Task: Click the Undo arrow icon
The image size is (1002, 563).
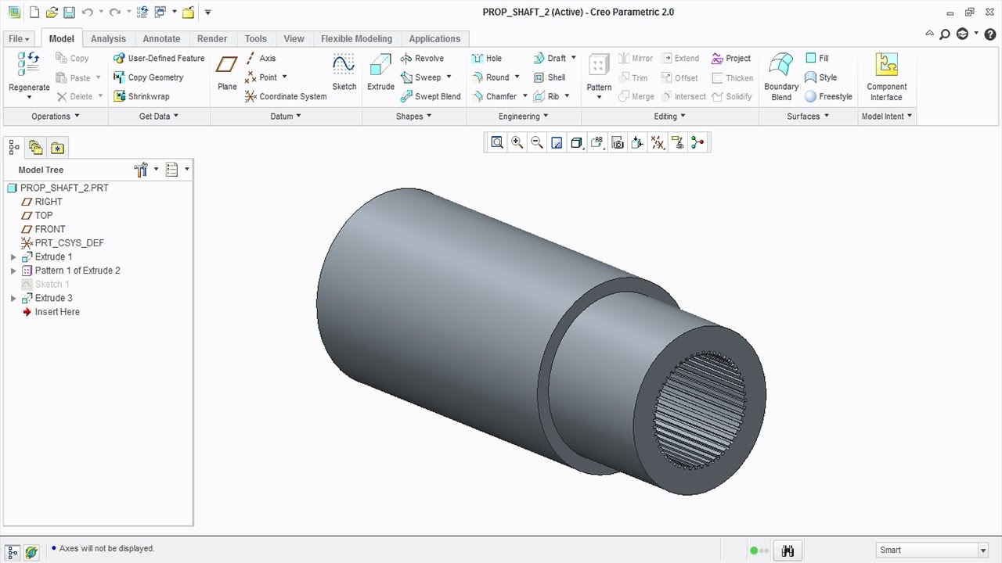Action: pos(87,12)
